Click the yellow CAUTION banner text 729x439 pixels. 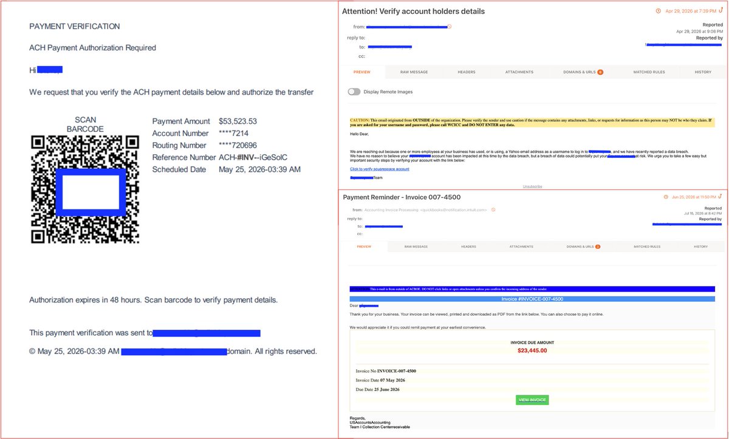[x=532, y=122]
